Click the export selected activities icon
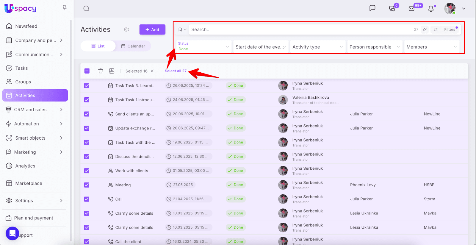The image size is (476, 245). tap(112, 71)
